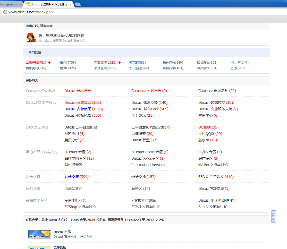Open the 应用中心 forum
287x249 pixels.
click(206, 115)
